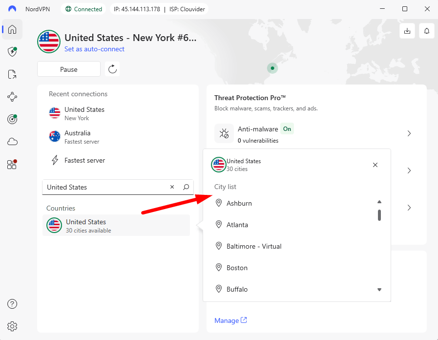Open Home from the left sidebar
438x340 pixels.
[12, 29]
